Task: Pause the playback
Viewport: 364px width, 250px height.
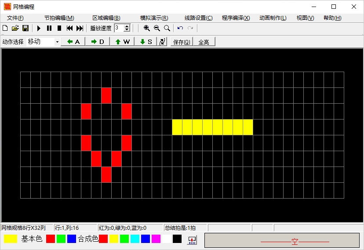Action: tap(49, 28)
